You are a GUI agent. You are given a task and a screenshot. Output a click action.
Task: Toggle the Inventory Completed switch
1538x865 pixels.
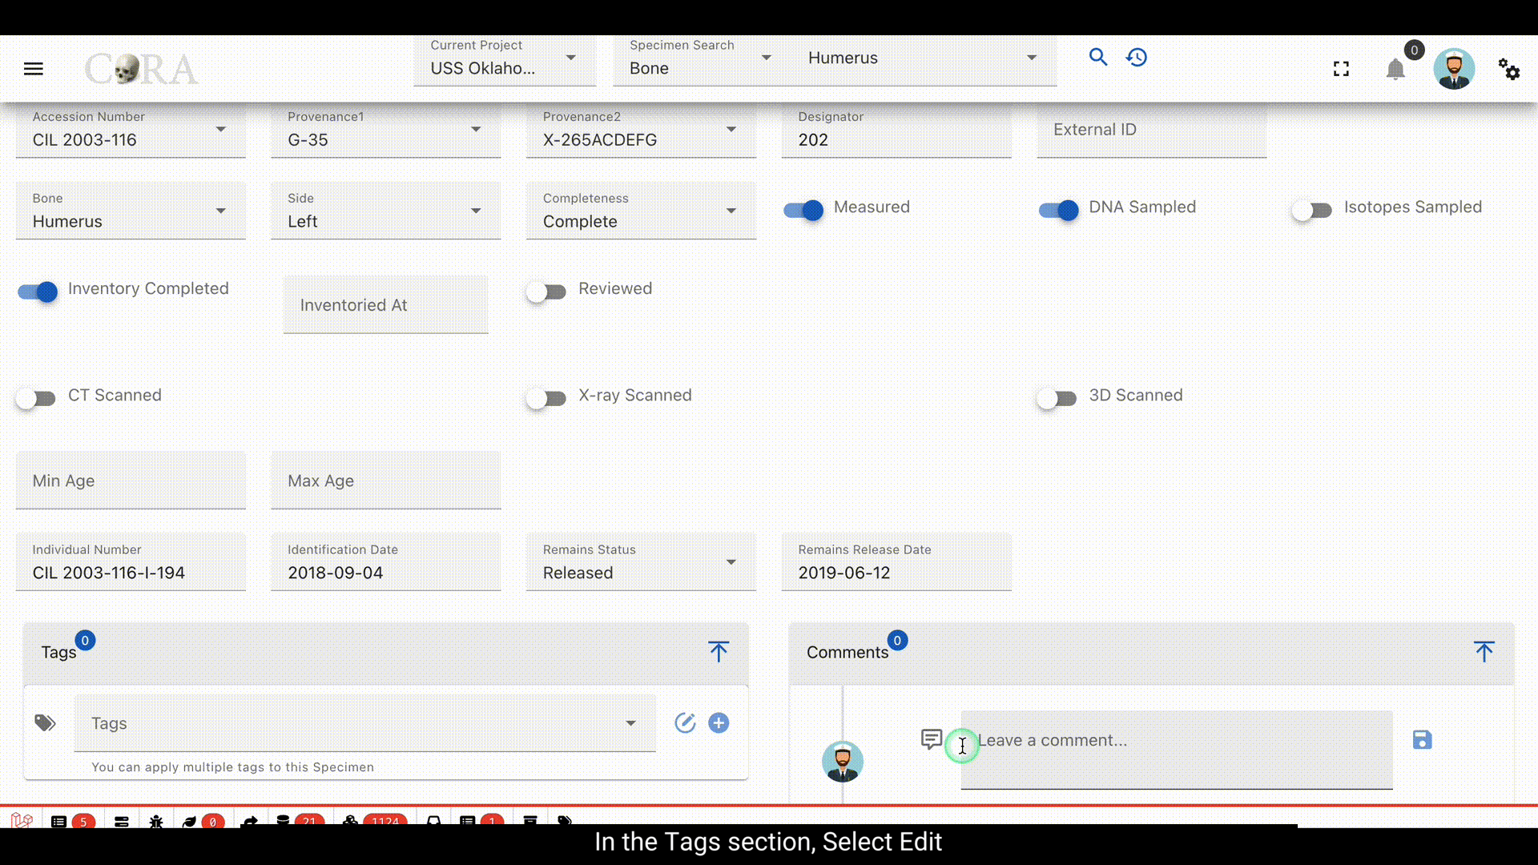(x=38, y=292)
